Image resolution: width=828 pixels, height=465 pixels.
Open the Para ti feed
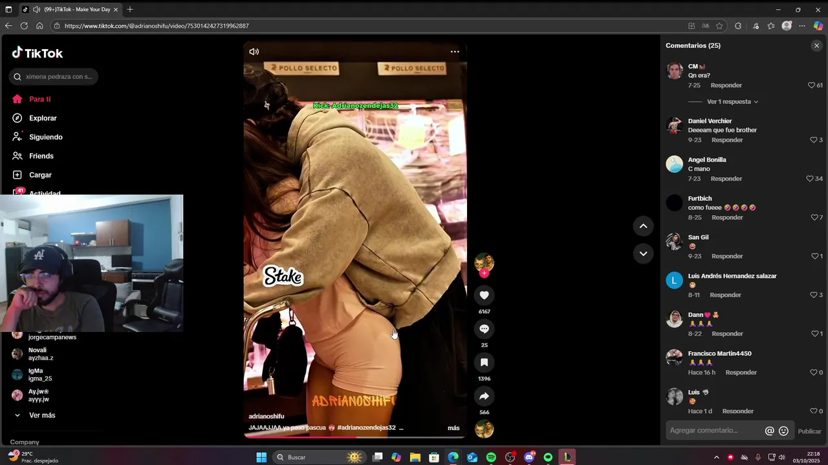(x=39, y=99)
